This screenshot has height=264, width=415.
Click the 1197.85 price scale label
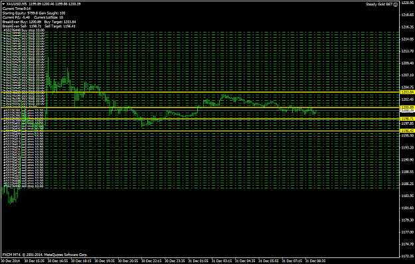pos(408,123)
